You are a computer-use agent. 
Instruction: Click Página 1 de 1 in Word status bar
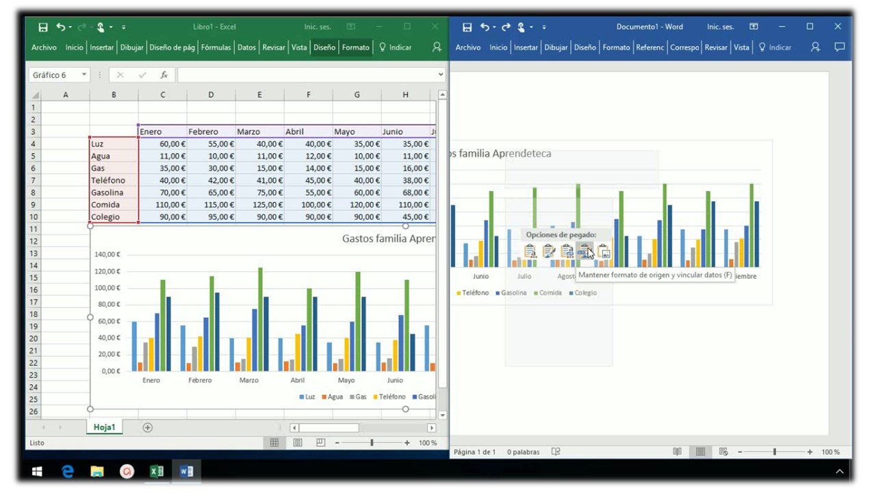point(474,452)
